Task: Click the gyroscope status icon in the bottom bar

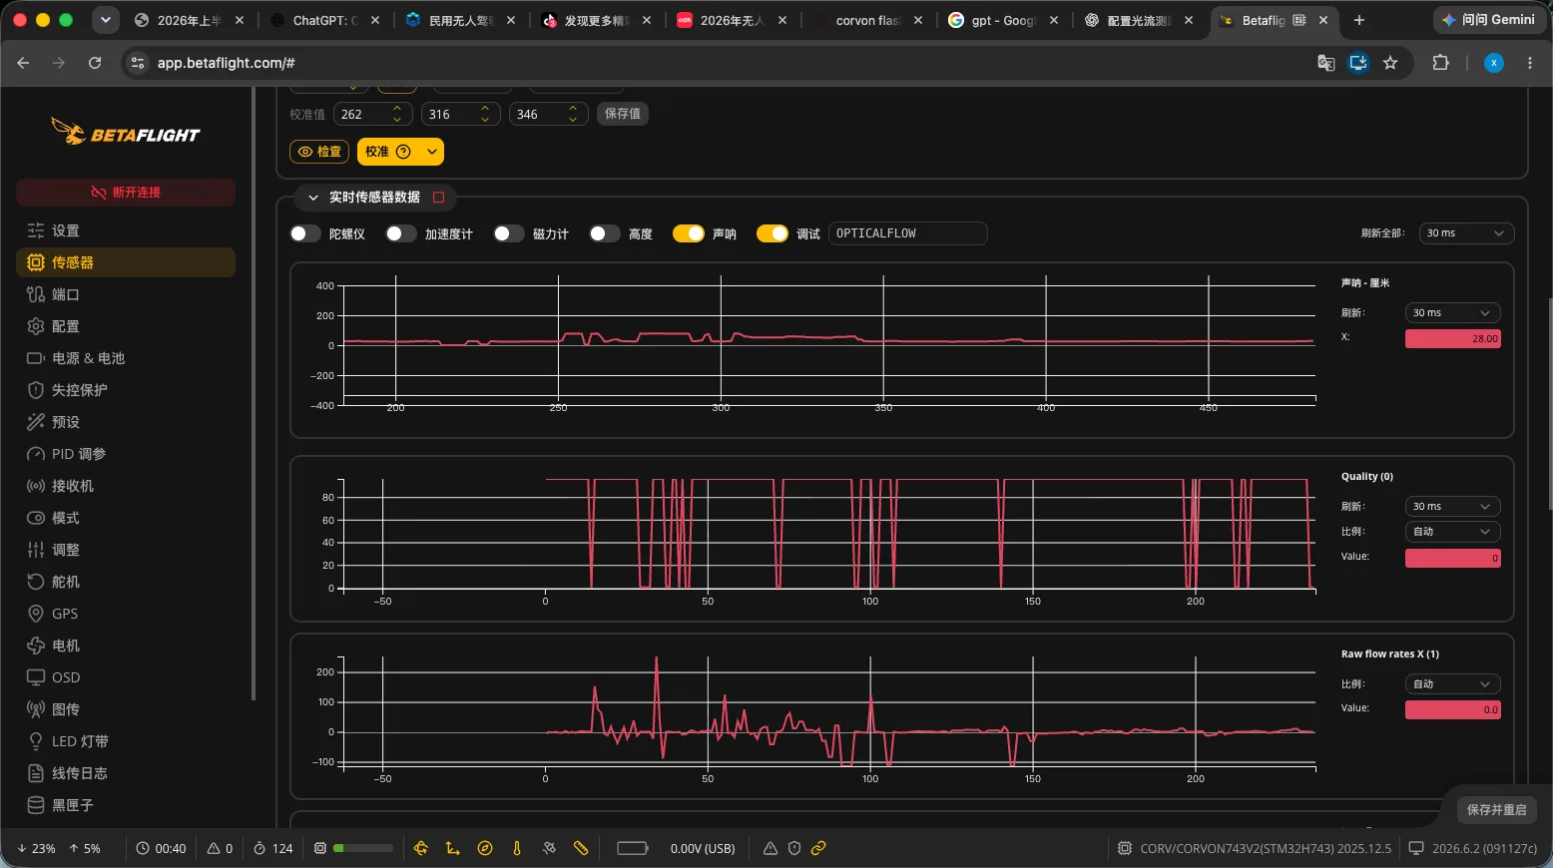Action: point(421,848)
